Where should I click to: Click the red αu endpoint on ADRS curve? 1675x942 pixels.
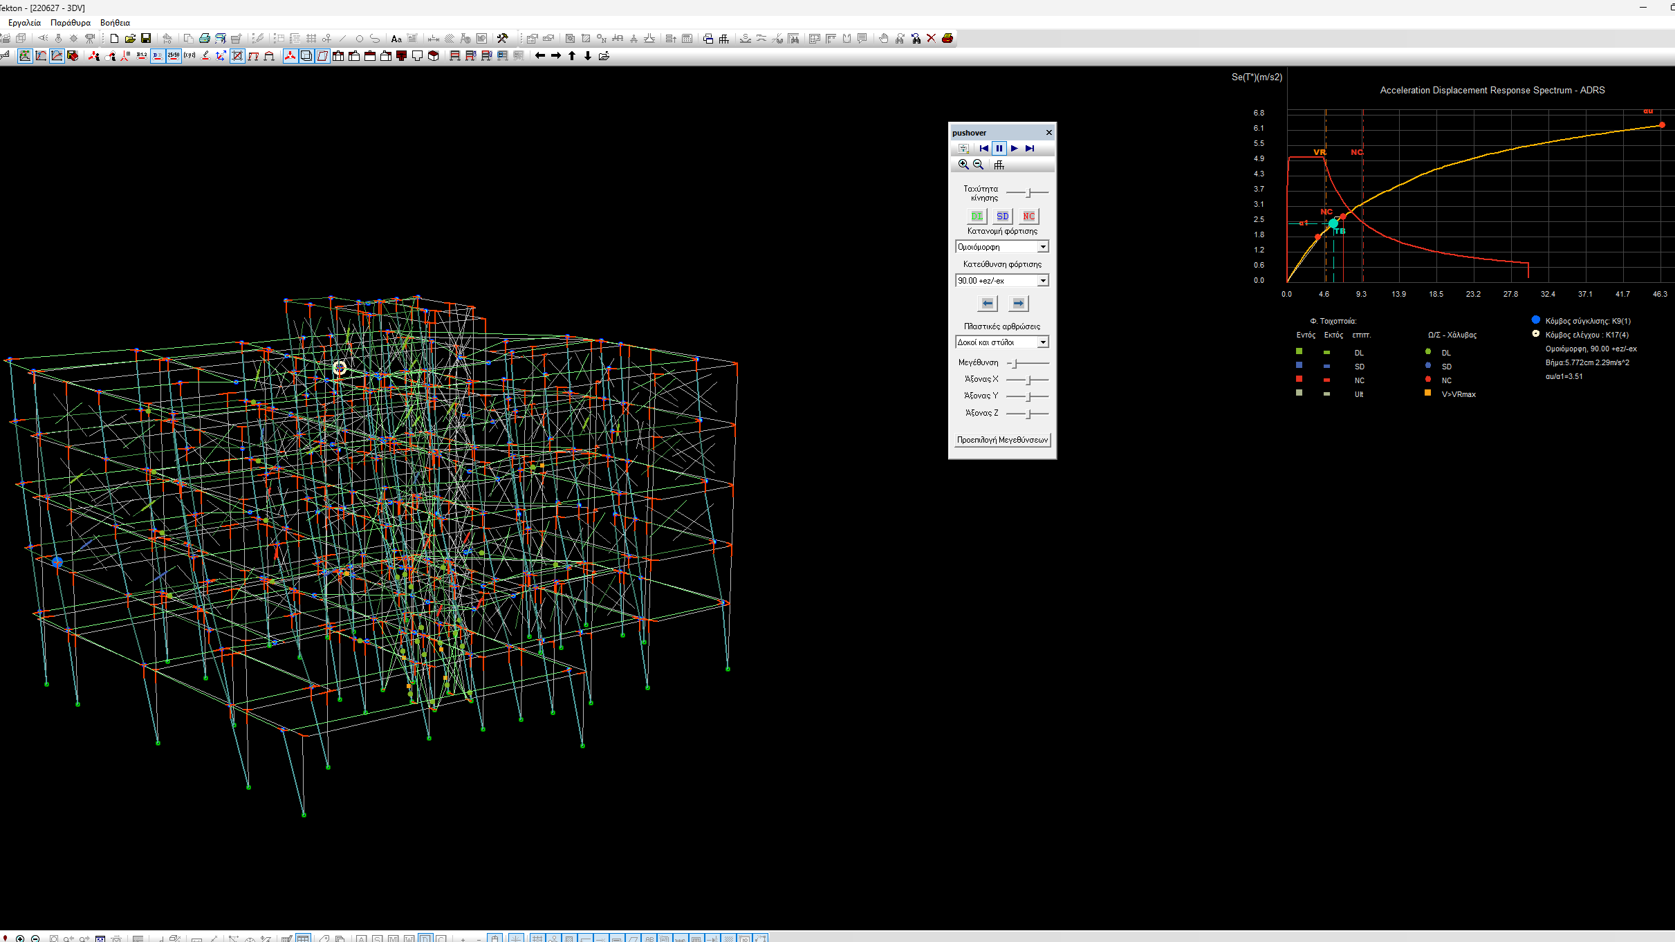[1662, 125]
